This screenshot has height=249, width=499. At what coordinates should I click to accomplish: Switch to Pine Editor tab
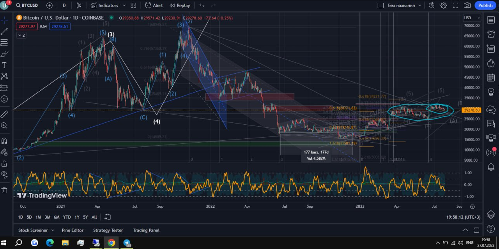point(73,230)
